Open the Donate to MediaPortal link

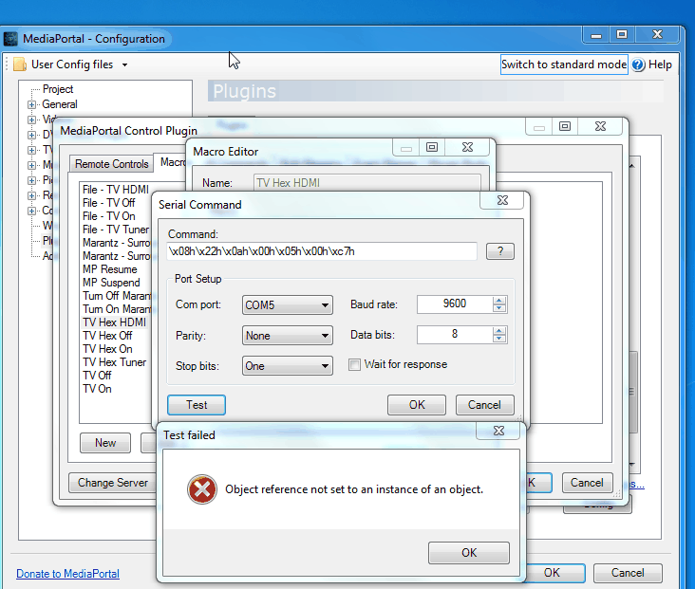[x=67, y=574]
